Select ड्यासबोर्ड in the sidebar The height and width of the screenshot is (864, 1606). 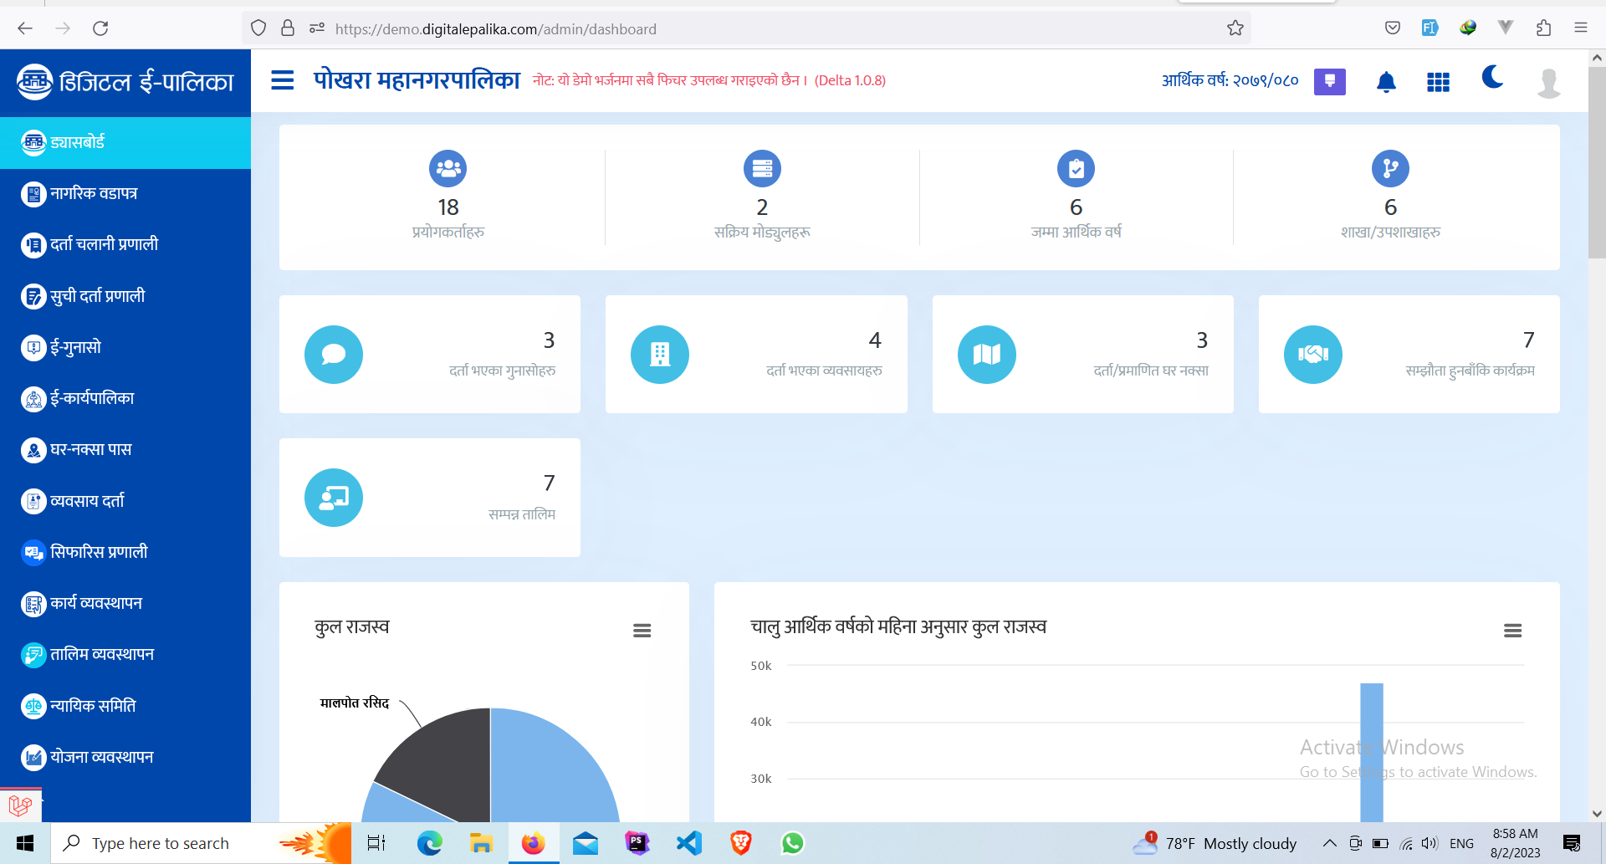pos(125,143)
